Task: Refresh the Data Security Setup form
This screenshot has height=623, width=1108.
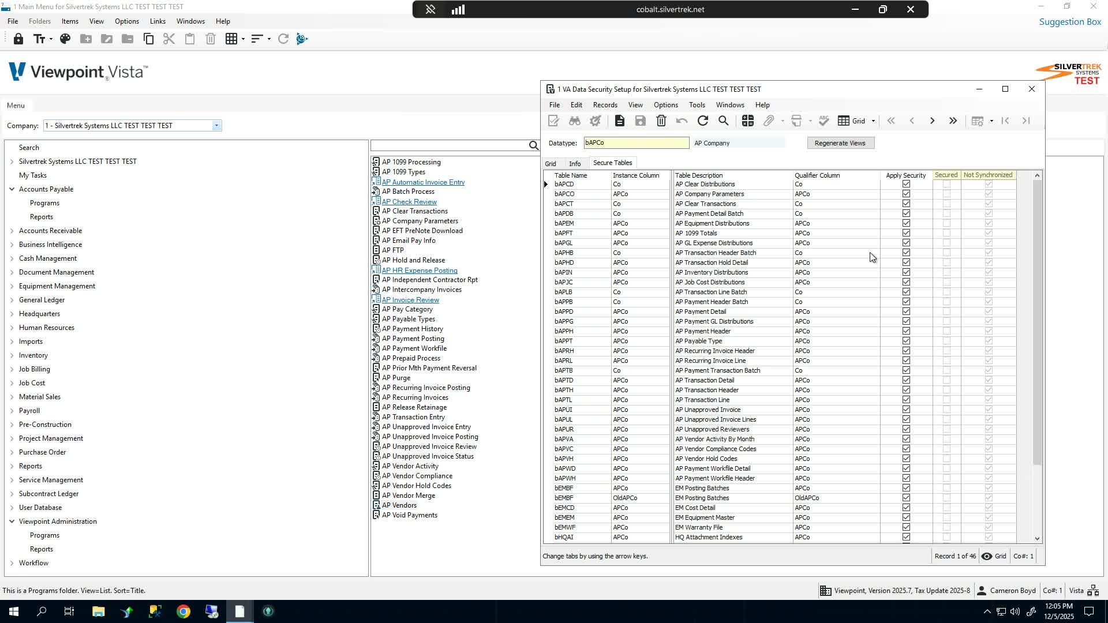Action: point(703,121)
